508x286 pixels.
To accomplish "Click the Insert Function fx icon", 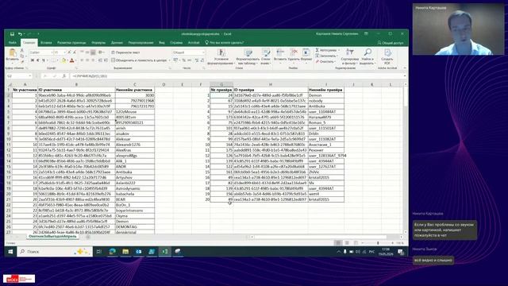I will [x=64, y=76].
